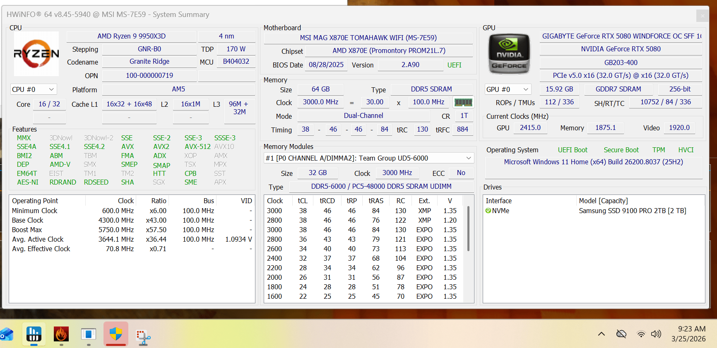Open the Team Group UD5-6000 module dropdown
The image size is (717, 348).
click(369, 158)
